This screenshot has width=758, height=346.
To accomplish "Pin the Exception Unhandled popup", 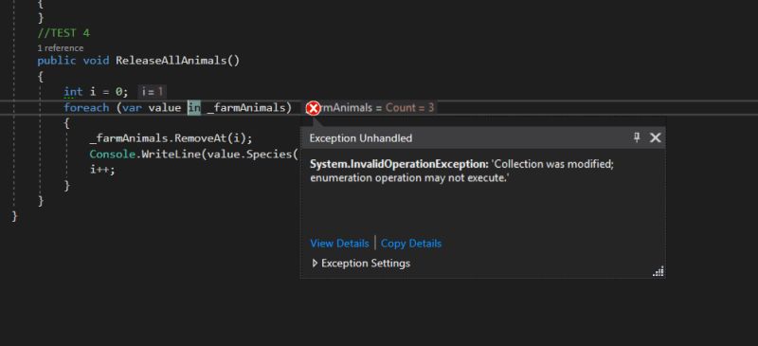I will [x=637, y=137].
